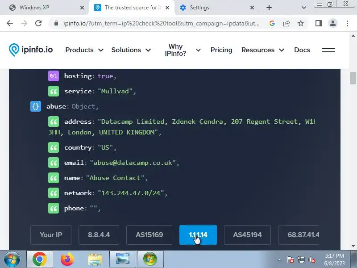Open a new tab with plus icon
The height and width of the screenshot is (268, 357).
[269, 8]
